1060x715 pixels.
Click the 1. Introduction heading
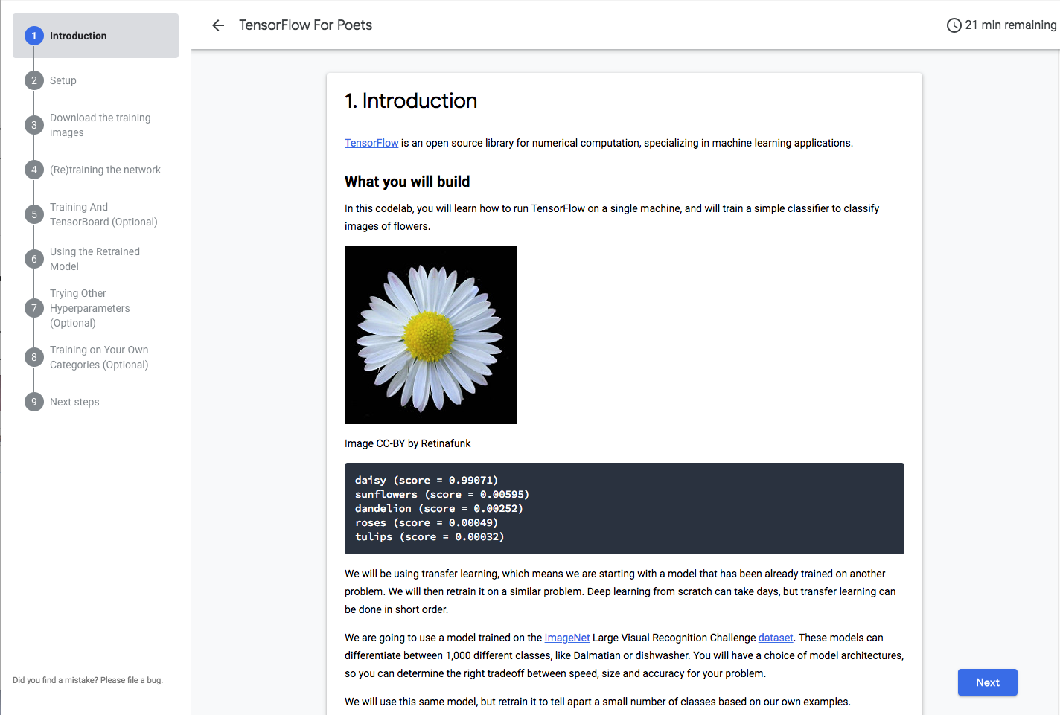point(411,100)
